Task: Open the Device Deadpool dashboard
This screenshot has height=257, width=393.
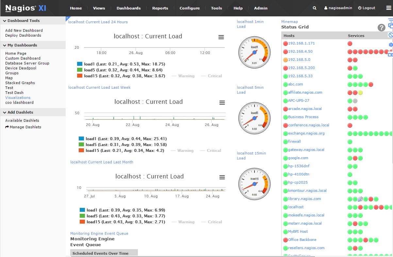Action: 21,68
